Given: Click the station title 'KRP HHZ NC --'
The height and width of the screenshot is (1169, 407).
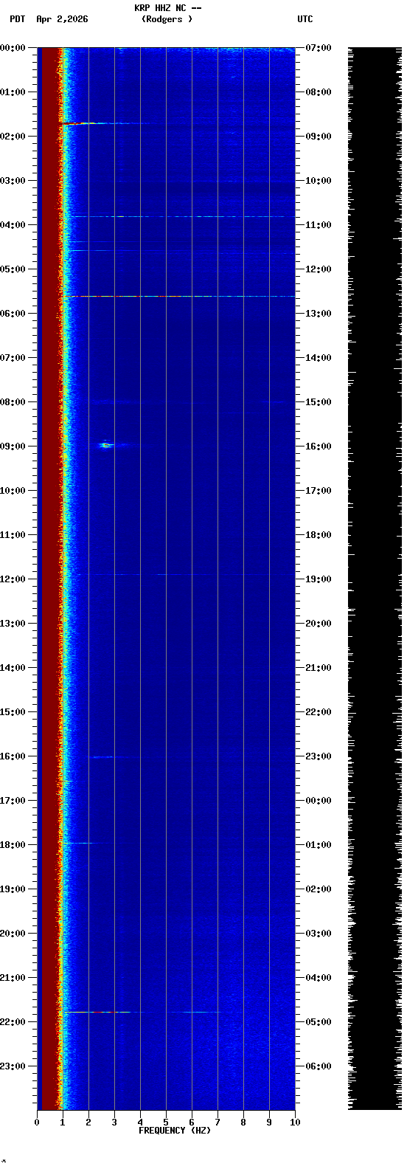Looking at the screenshot, I should tap(167, 8).
